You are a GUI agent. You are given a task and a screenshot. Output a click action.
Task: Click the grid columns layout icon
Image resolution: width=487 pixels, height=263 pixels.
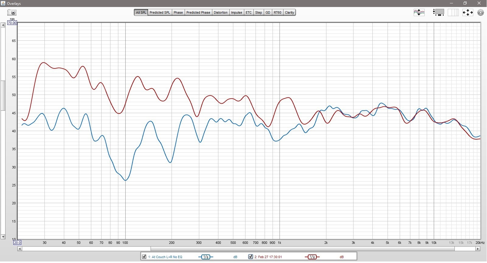tap(453, 12)
